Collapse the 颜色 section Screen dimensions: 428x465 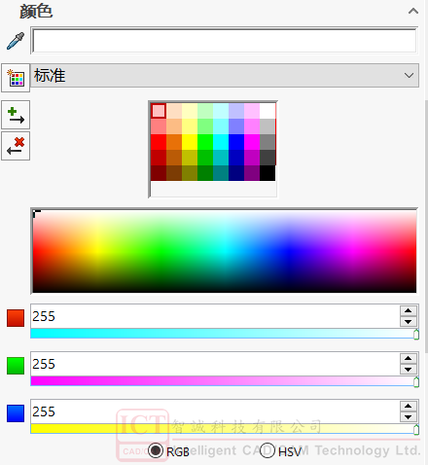tap(413, 12)
